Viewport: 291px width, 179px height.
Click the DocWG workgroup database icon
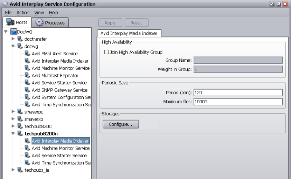pos(13,32)
